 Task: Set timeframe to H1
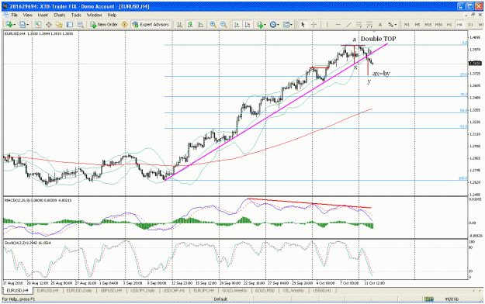449,25
